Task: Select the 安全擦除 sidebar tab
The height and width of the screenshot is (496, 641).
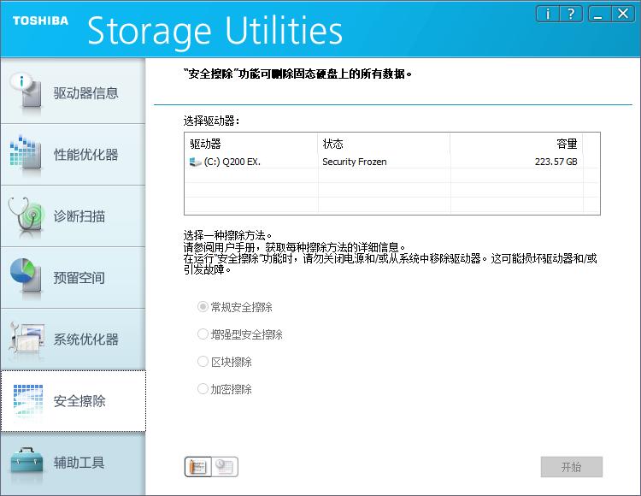Action: [73, 401]
